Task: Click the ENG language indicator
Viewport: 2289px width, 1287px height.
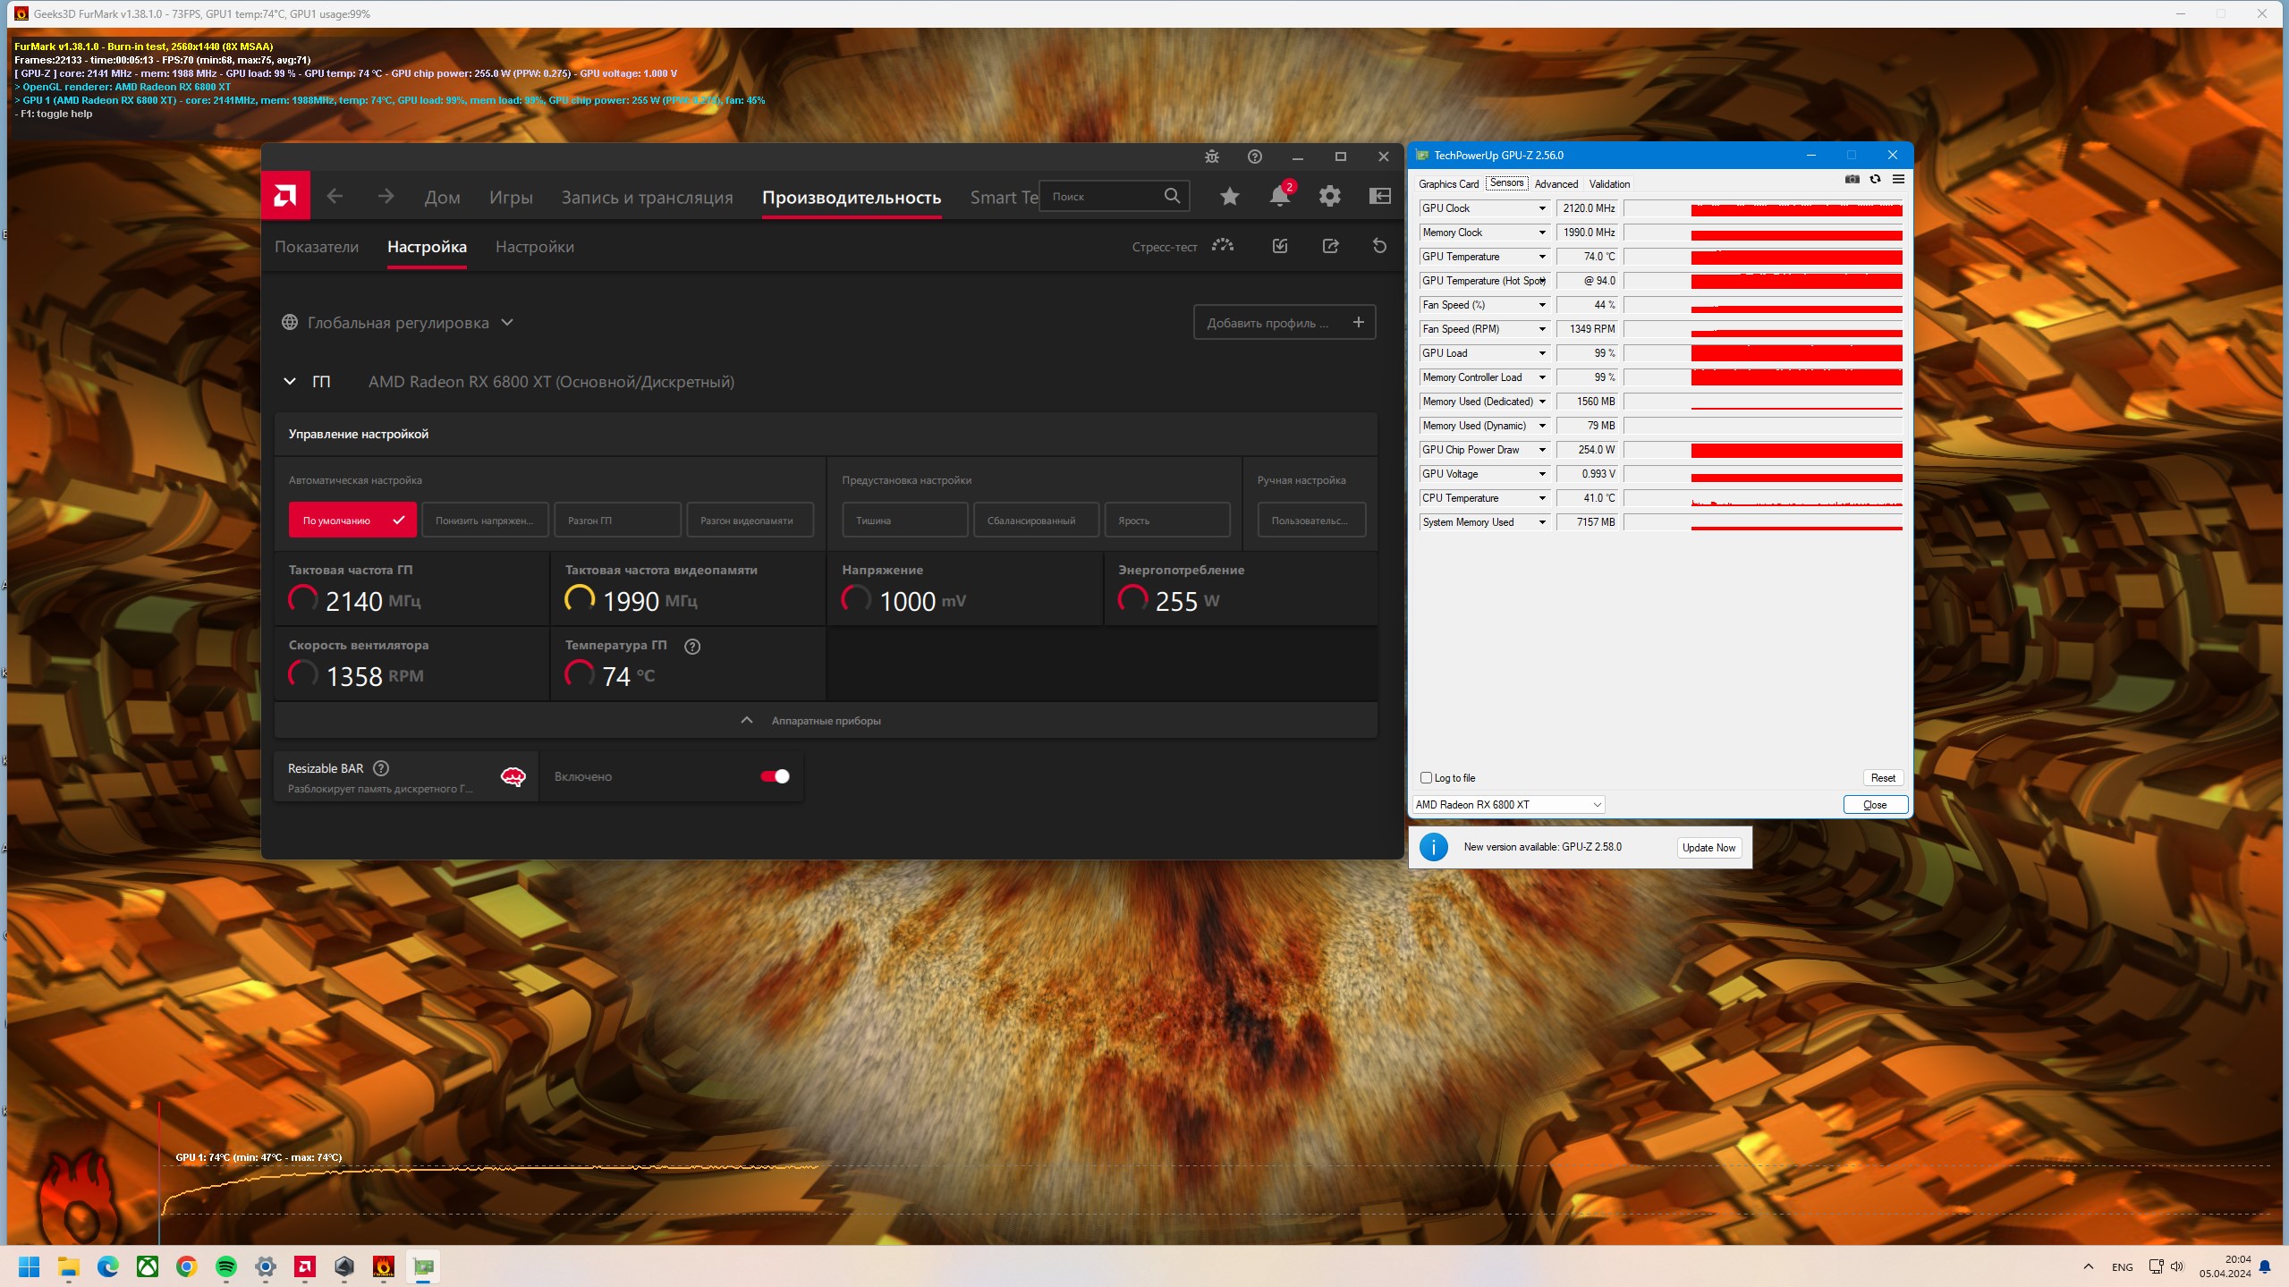Action: pos(2122,1267)
